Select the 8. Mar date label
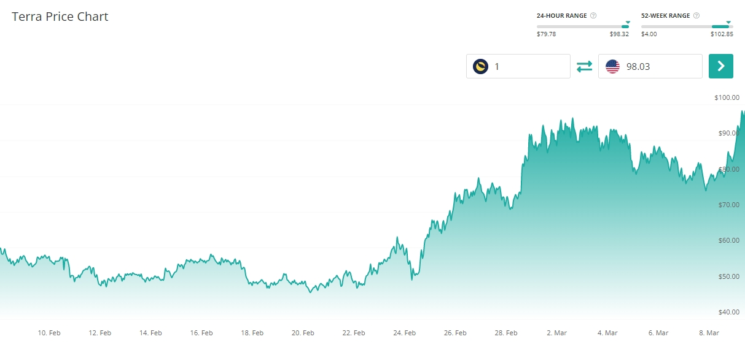 tap(709, 333)
